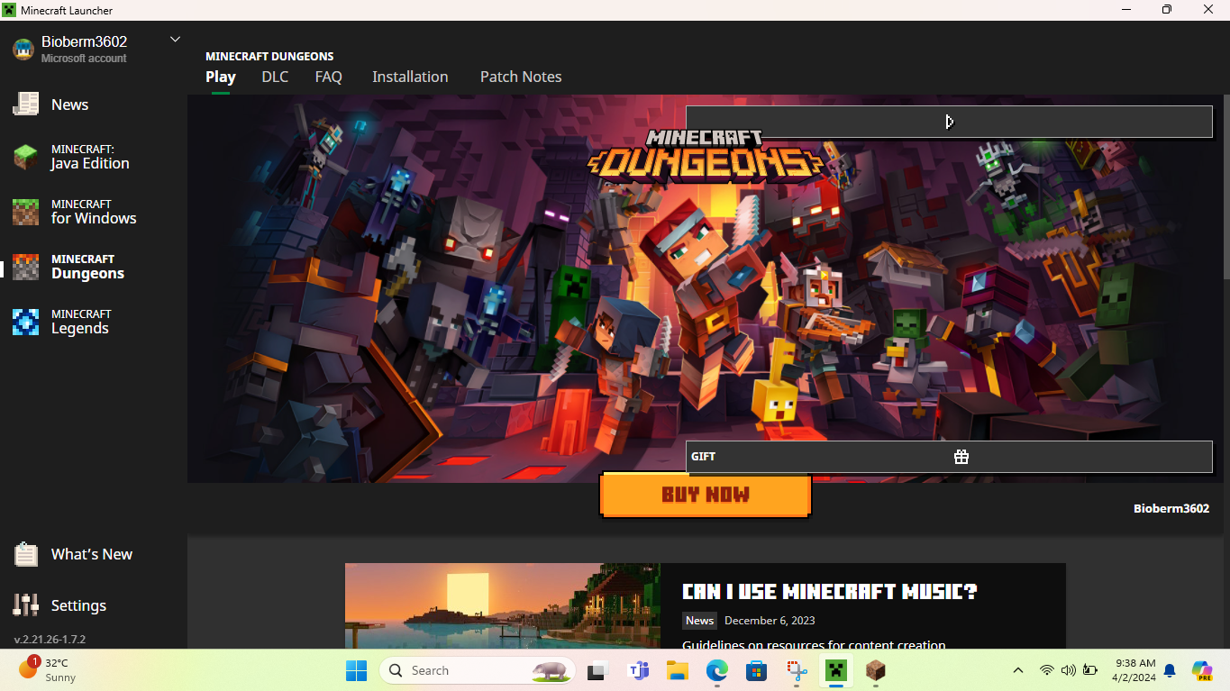
Task: Select Minecraft for Windows in the sidebar
Action: pyautogui.click(x=76, y=212)
